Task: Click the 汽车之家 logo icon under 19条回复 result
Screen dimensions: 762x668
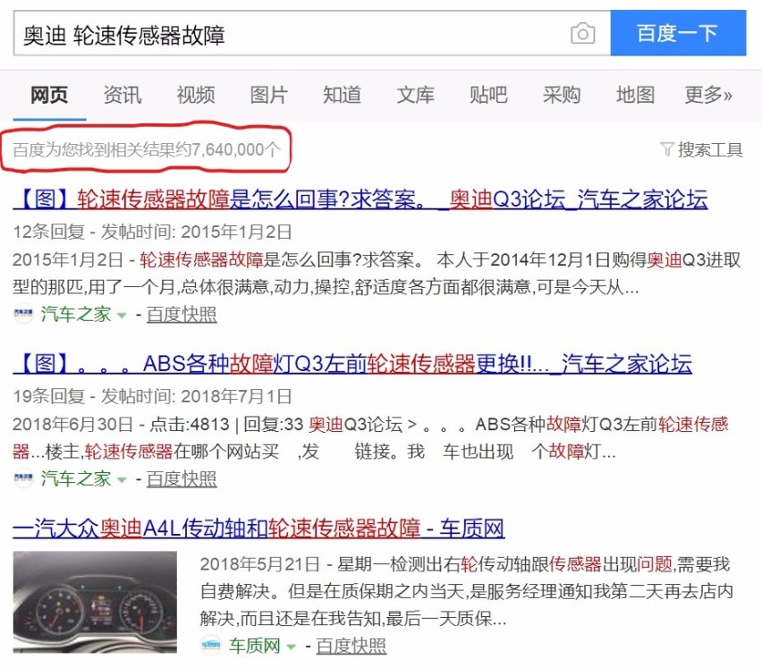Action: point(23,478)
